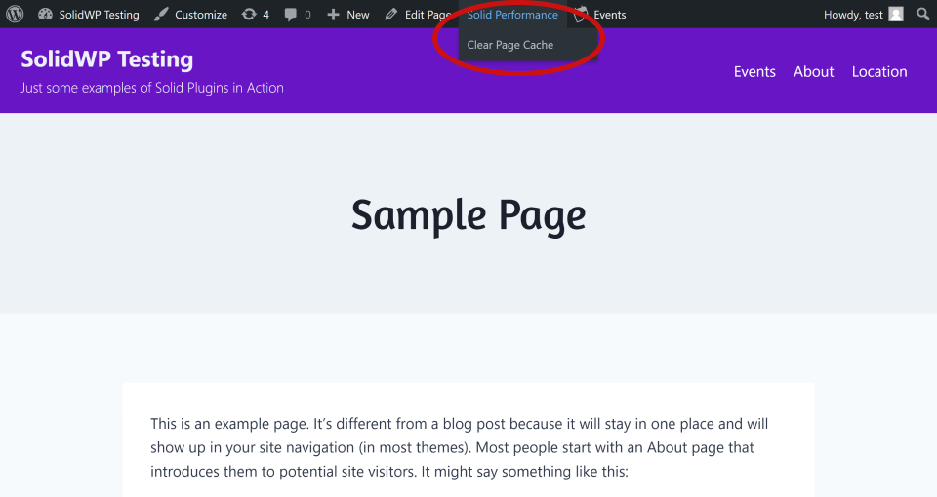Open the About page in site navigation
Screen dimensions: 937x497
point(813,71)
